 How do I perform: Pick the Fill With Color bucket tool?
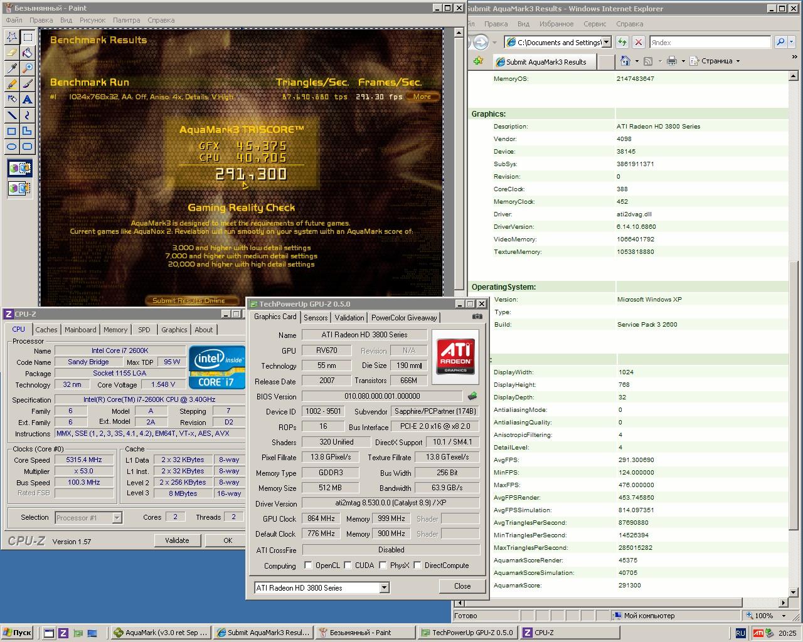[x=28, y=53]
